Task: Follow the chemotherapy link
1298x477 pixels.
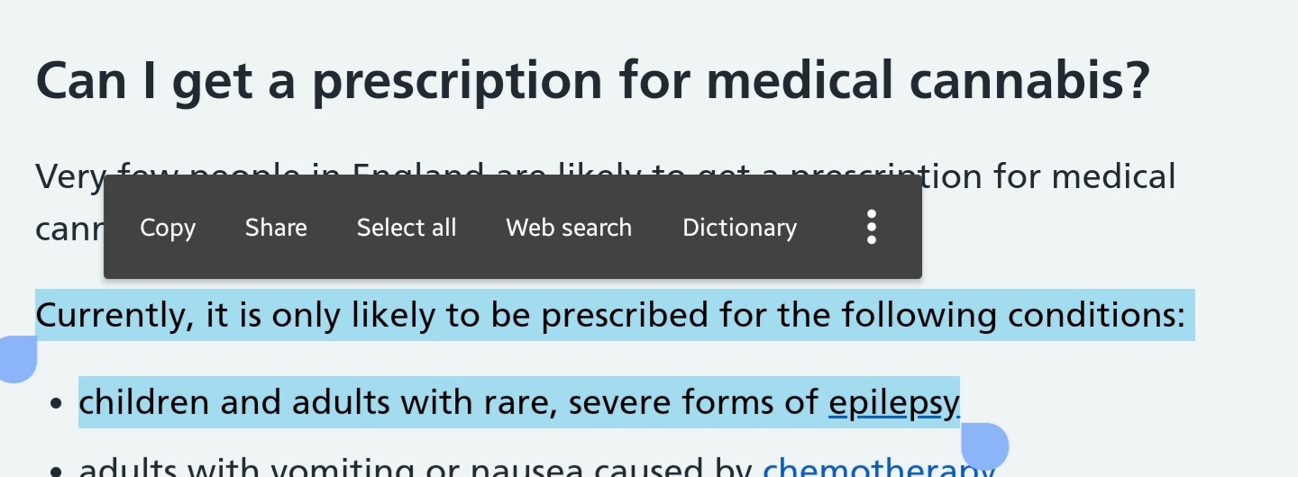Action: tap(879, 466)
